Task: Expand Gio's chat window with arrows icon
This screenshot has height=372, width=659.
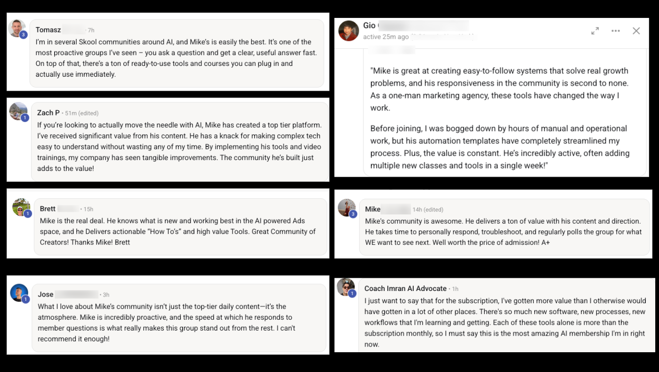Action: pyautogui.click(x=595, y=31)
